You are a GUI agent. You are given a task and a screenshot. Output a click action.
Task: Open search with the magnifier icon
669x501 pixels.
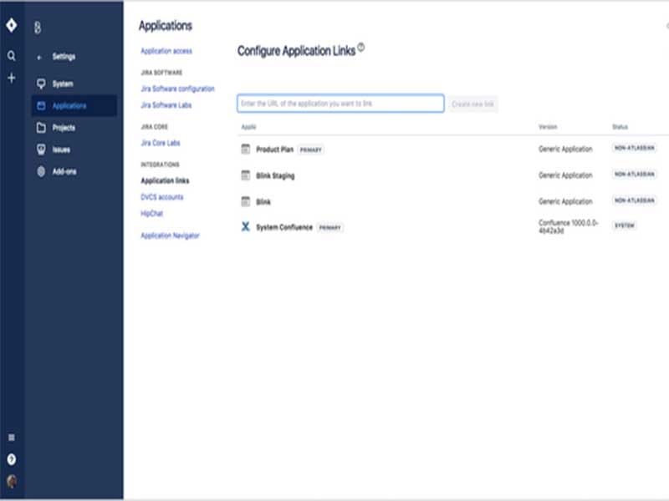coord(12,56)
